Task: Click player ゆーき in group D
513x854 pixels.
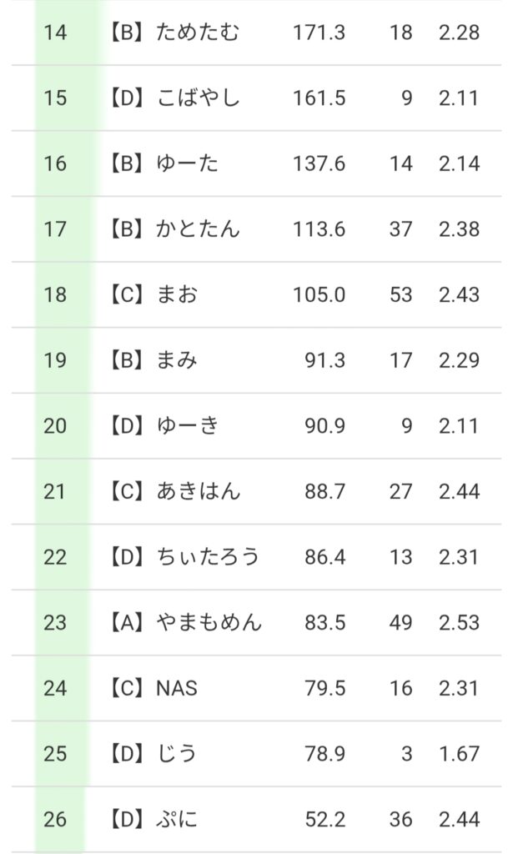Action: (x=187, y=426)
